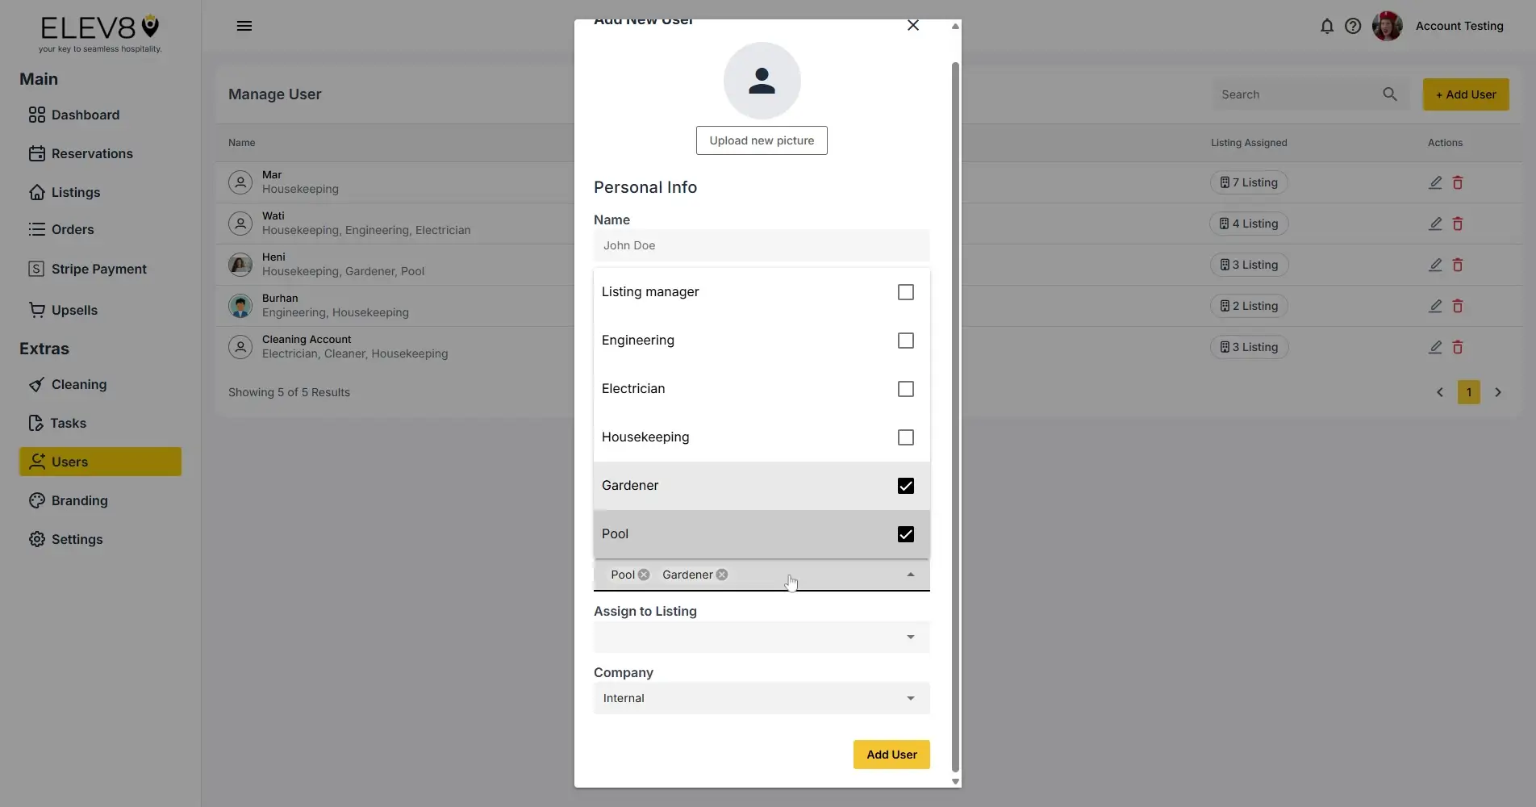Check the Engineering role checkbox
The height and width of the screenshot is (807, 1536).
coord(905,341)
